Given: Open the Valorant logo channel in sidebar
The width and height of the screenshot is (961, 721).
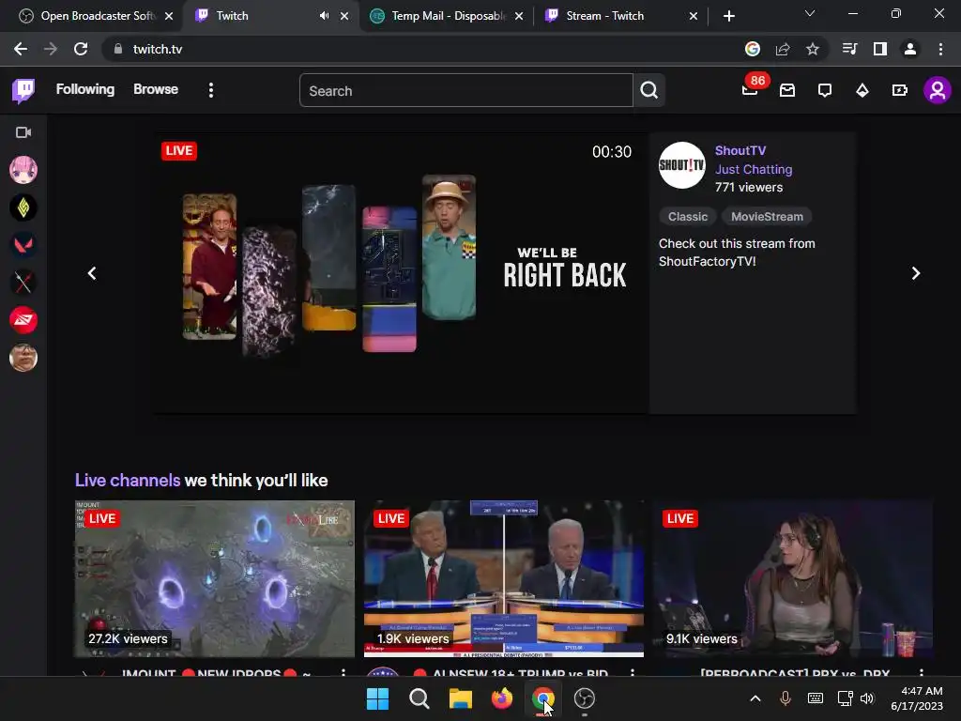Looking at the screenshot, I should (23, 245).
